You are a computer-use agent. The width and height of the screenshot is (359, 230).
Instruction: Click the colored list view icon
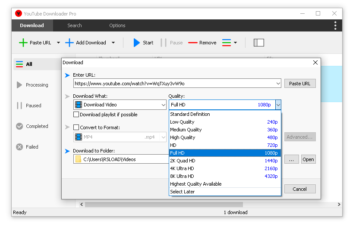227,43
